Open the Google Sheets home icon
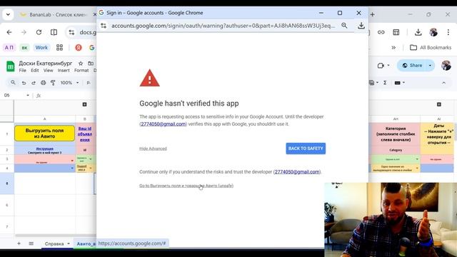Screen dimensions: 457x257 coord(11,66)
